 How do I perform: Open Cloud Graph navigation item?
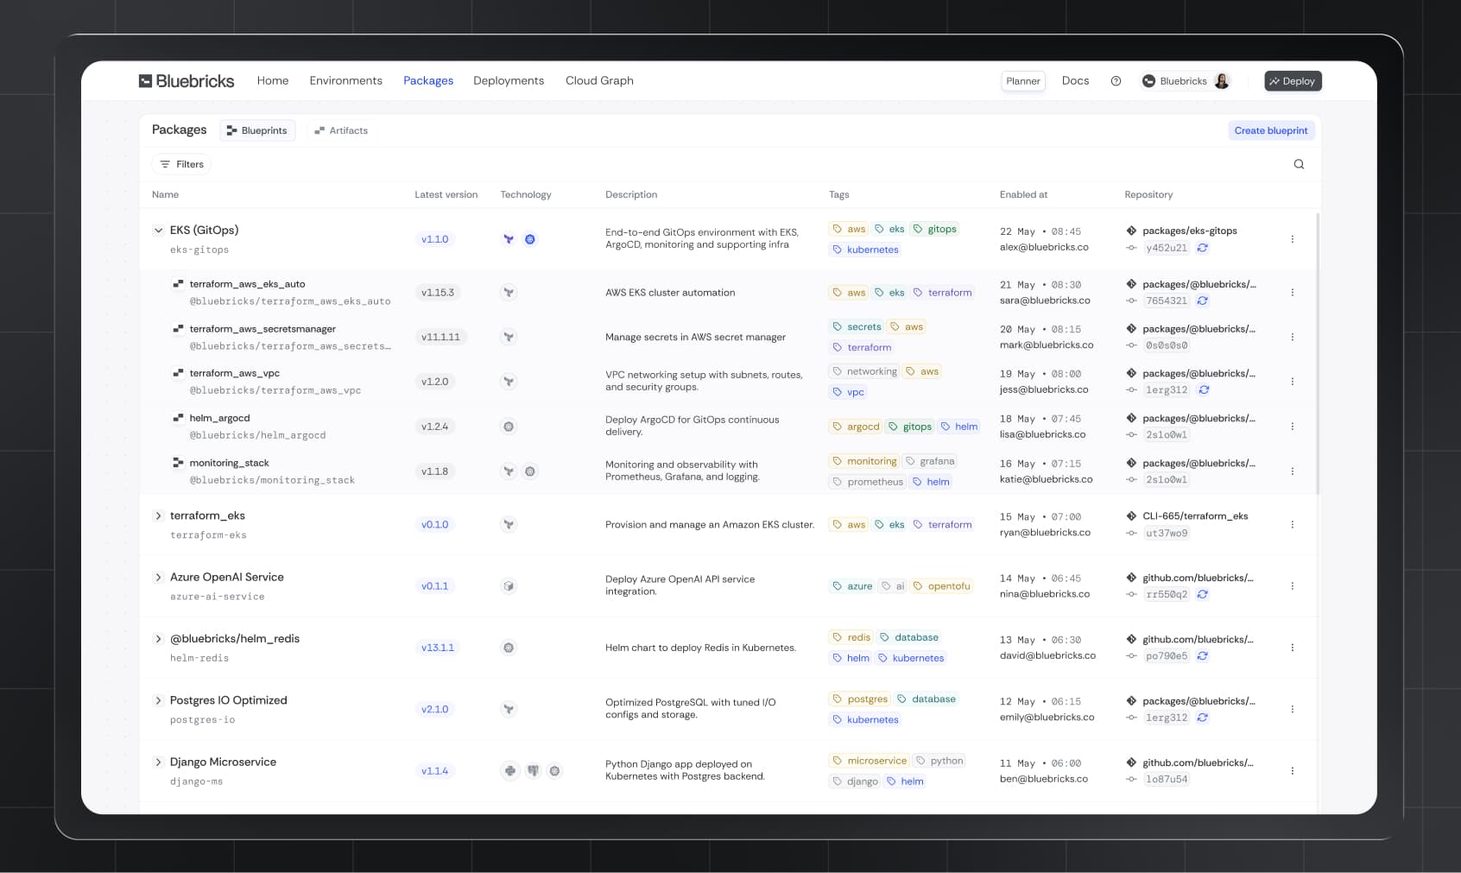tap(599, 81)
